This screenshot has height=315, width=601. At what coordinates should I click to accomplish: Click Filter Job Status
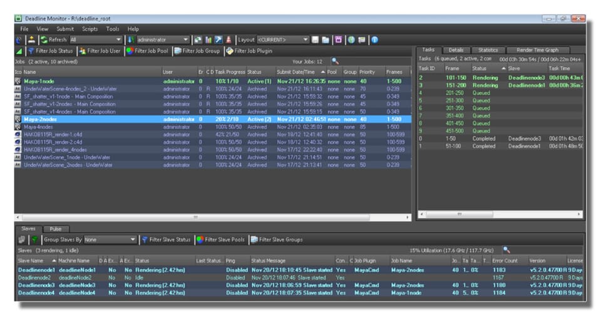(50, 51)
